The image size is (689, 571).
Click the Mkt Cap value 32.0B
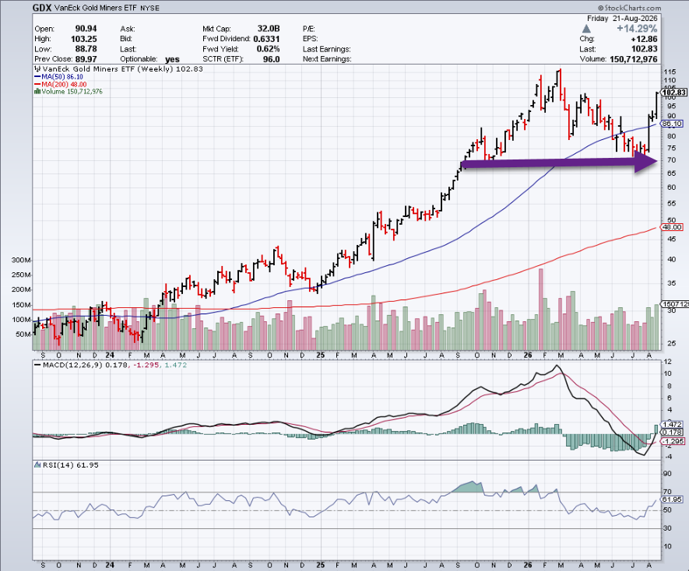click(269, 29)
